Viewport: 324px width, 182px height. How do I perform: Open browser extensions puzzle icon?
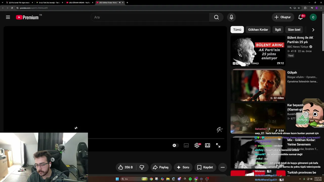pyautogui.click(x=305, y=8)
